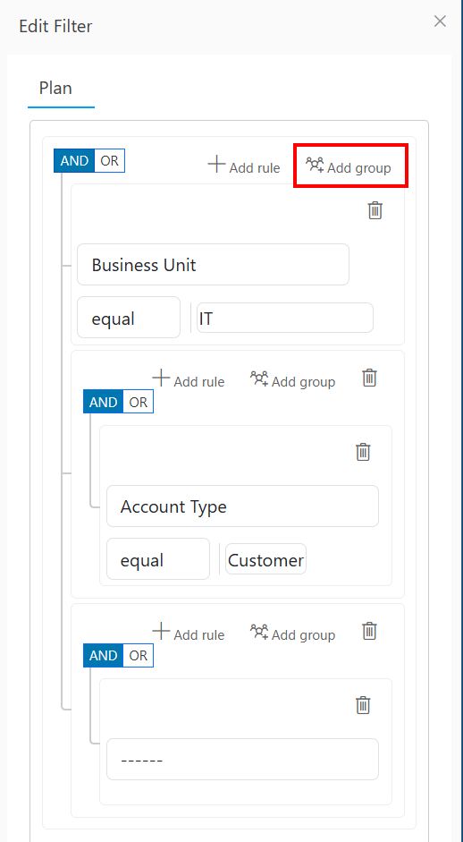463x842 pixels.
Task: Click the top-level Add group people icon
Action: 315,165
